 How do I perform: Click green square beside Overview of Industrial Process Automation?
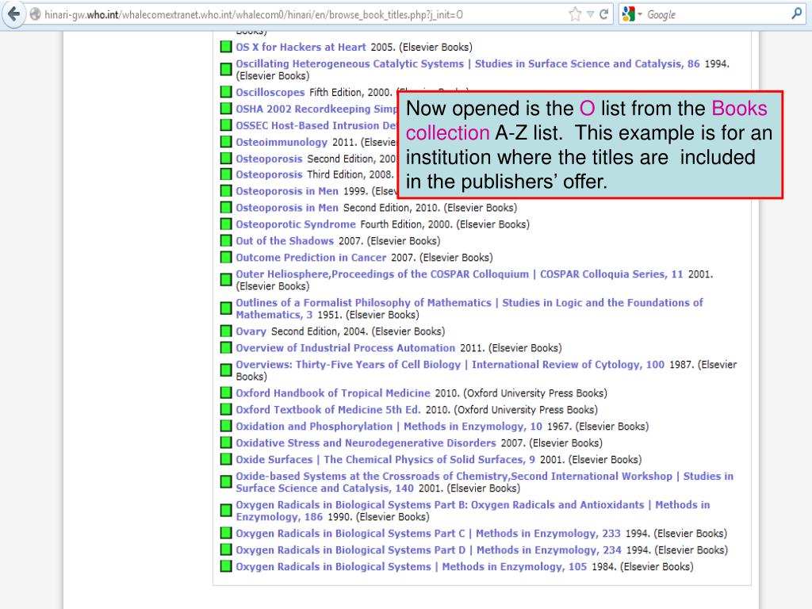pos(226,347)
